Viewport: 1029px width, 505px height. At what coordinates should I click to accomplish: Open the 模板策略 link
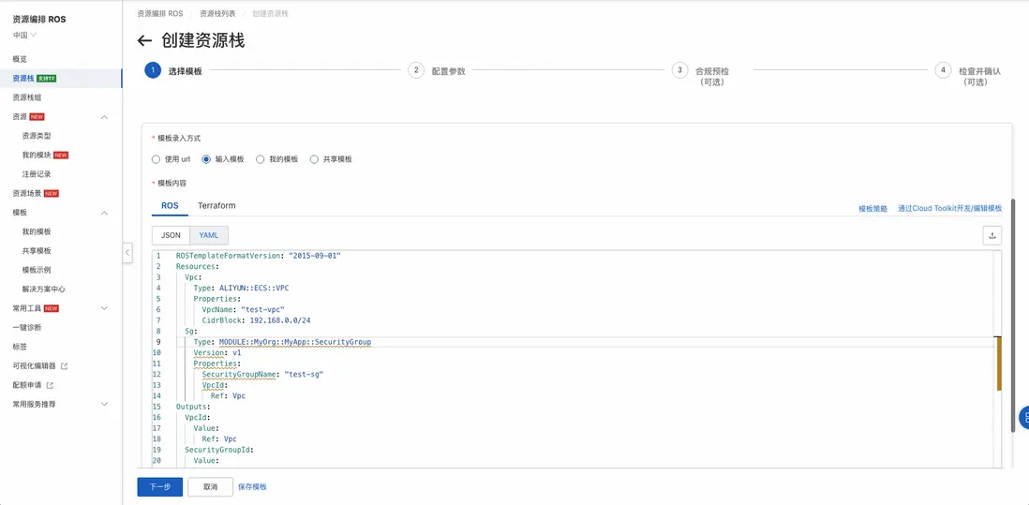coord(872,209)
